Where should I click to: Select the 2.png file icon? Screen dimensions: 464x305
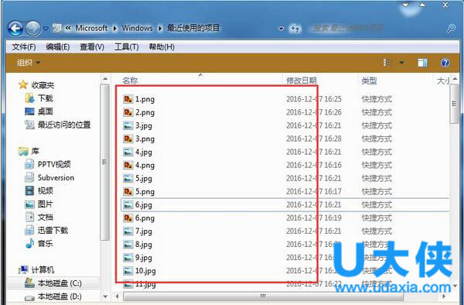click(x=128, y=112)
